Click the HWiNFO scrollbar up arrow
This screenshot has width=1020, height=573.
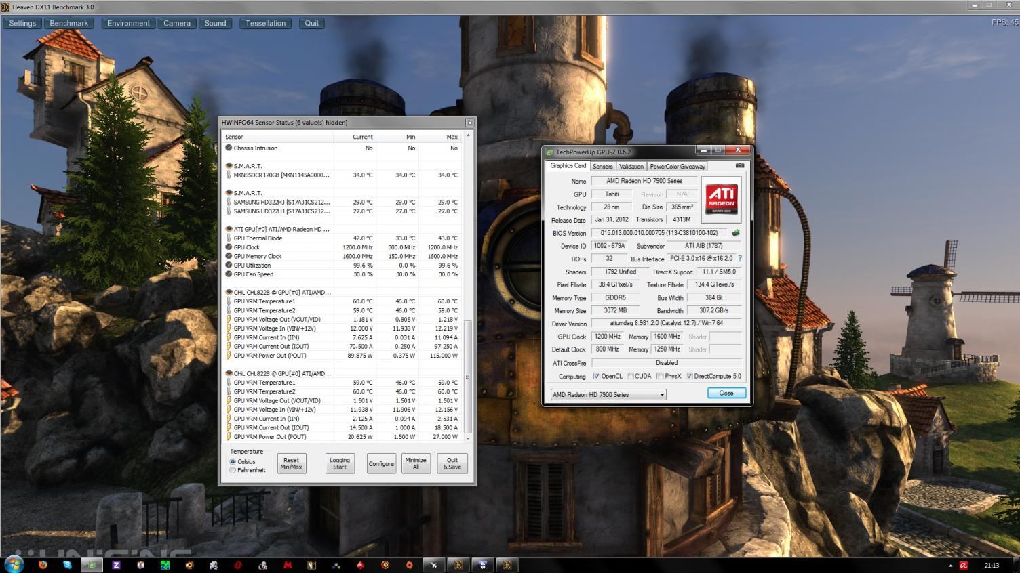point(467,136)
